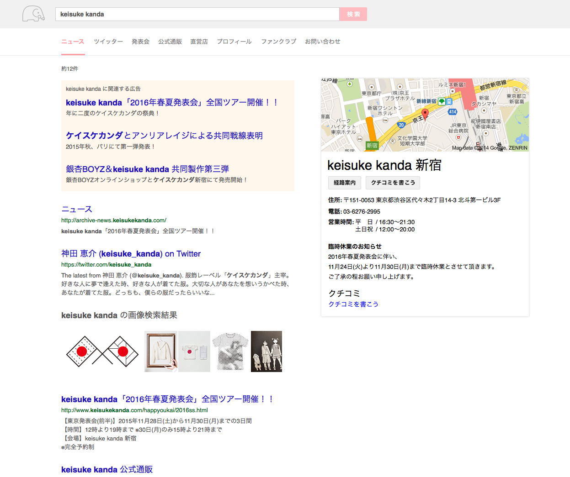Open the 銀杏BOYZ 共同製作第三弾 ad link
Screen dimensions: 570x477
[x=147, y=169]
